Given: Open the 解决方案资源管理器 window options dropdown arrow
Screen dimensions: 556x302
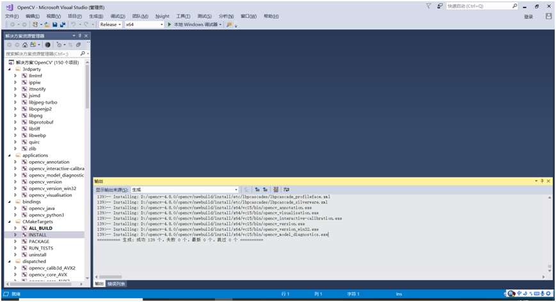Looking at the screenshot, I should point(74,35).
